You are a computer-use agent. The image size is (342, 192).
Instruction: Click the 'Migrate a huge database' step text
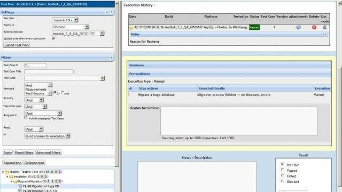click(x=156, y=95)
